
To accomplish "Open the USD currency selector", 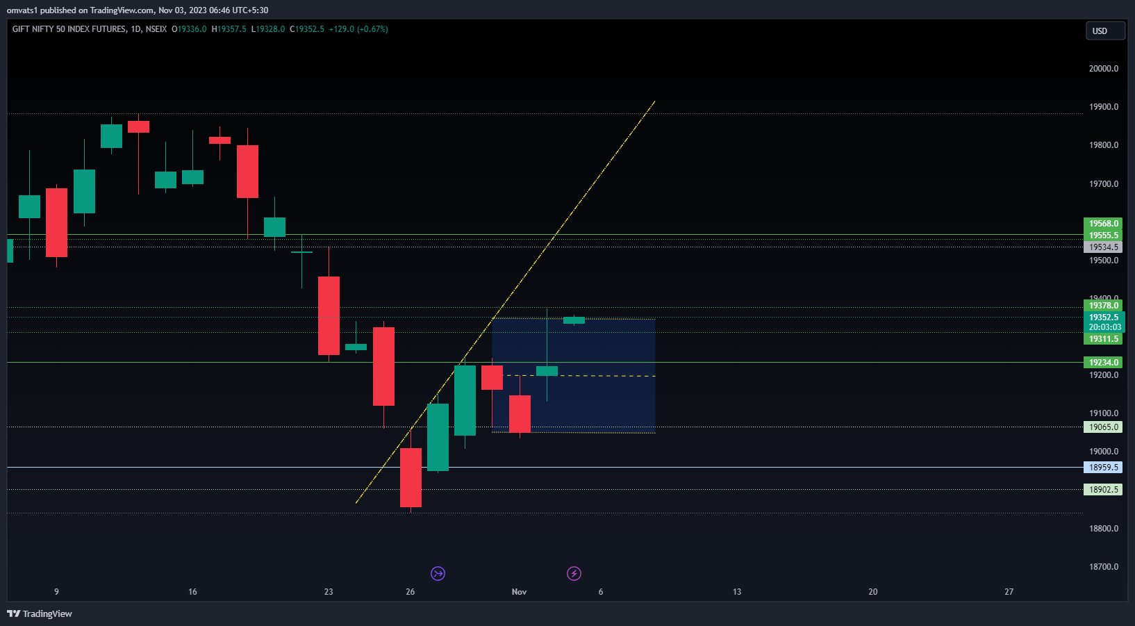I will click(1105, 31).
